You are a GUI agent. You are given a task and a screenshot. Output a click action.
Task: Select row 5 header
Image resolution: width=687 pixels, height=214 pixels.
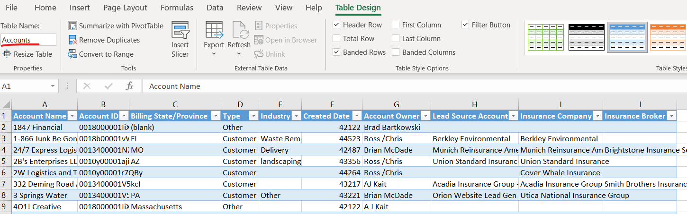tap(6, 161)
